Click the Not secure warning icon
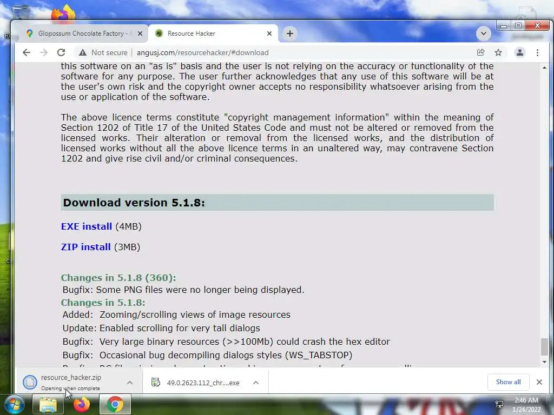Screen dimensions: 554x415 click(83, 52)
